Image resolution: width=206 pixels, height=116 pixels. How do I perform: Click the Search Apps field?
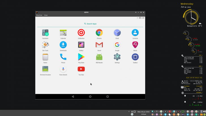pyautogui.click(x=90, y=24)
